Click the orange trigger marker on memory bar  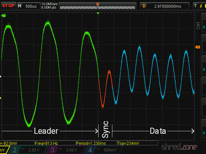(x=98, y=4)
